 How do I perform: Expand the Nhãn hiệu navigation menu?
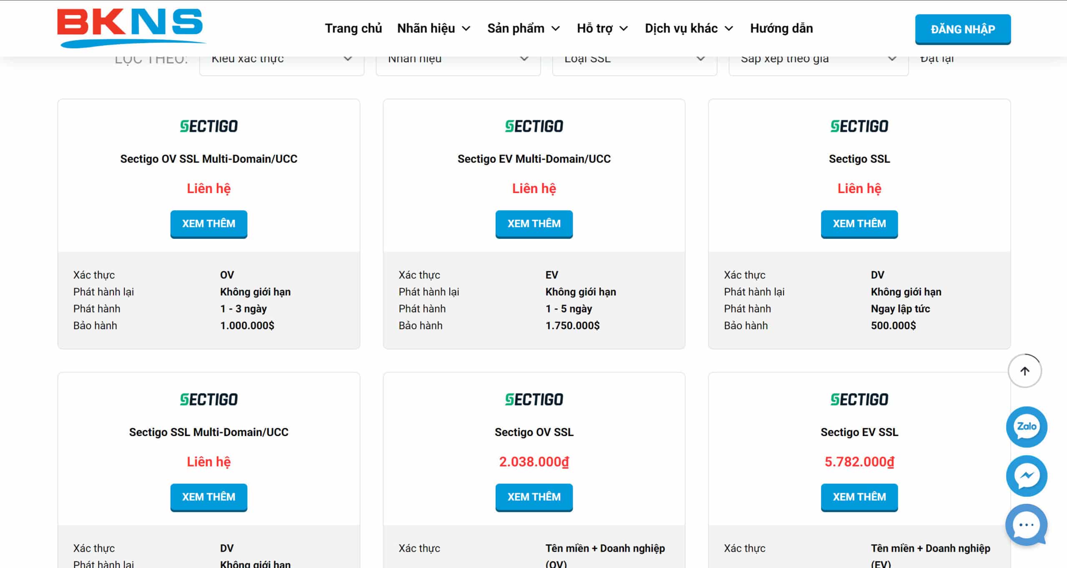(x=434, y=28)
